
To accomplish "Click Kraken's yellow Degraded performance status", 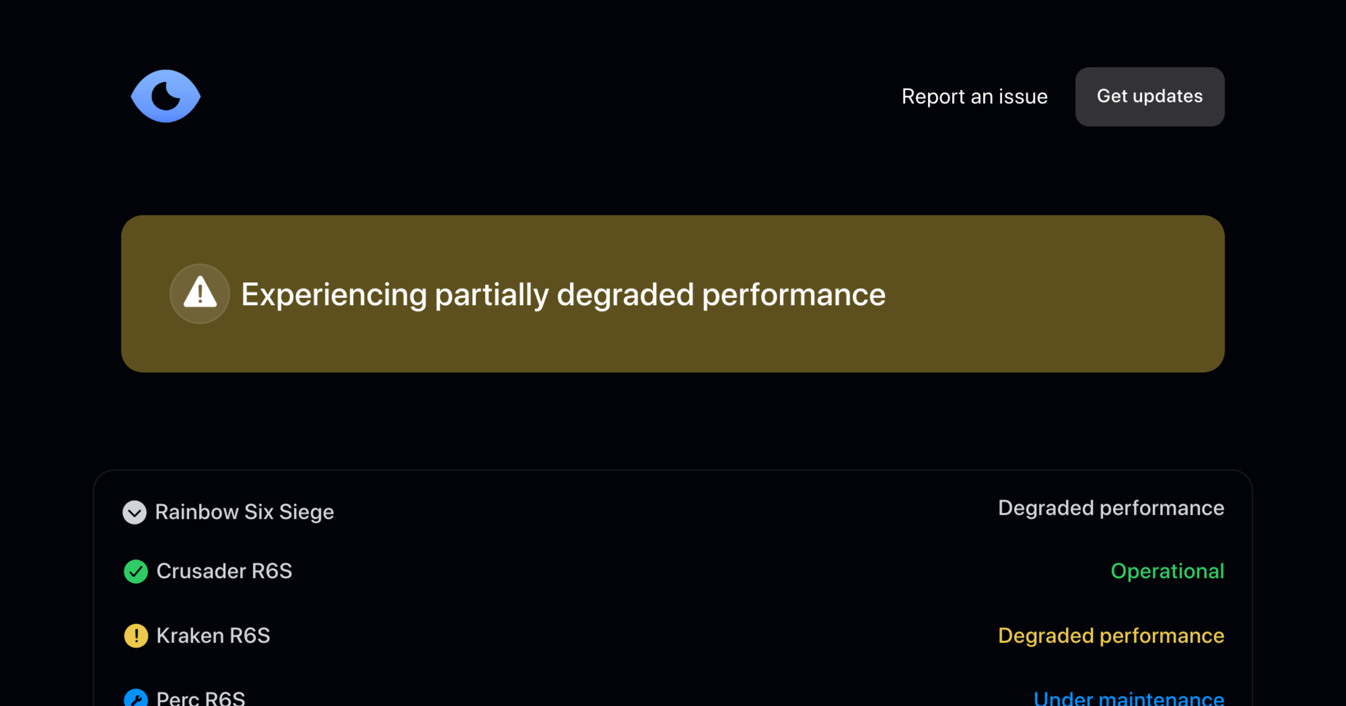I will pos(1110,636).
